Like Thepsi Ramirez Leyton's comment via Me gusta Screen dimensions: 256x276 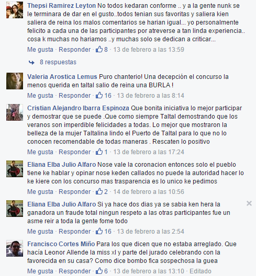point(40,50)
